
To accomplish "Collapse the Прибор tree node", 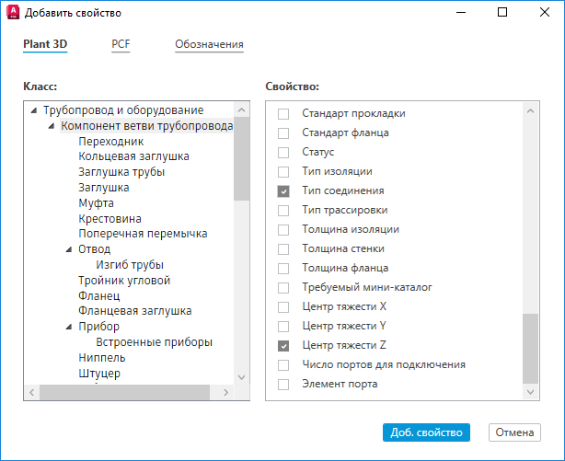I will click(69, 327).
